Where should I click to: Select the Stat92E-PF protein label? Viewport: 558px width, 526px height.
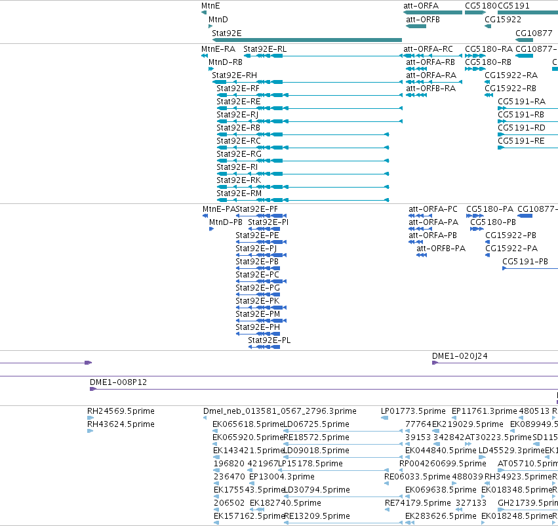click(256, 209)
